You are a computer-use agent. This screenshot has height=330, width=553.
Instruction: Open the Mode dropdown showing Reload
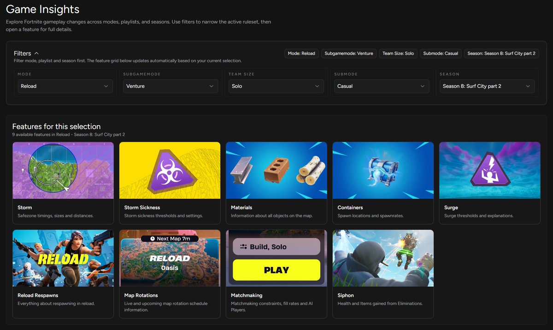(65, 86)
